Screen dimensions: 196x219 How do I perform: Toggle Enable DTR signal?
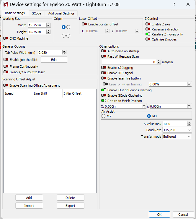pyautogui.click(x=104, y=73)
